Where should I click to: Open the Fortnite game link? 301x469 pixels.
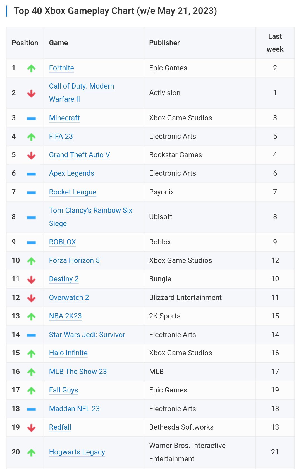click(61, 68)
